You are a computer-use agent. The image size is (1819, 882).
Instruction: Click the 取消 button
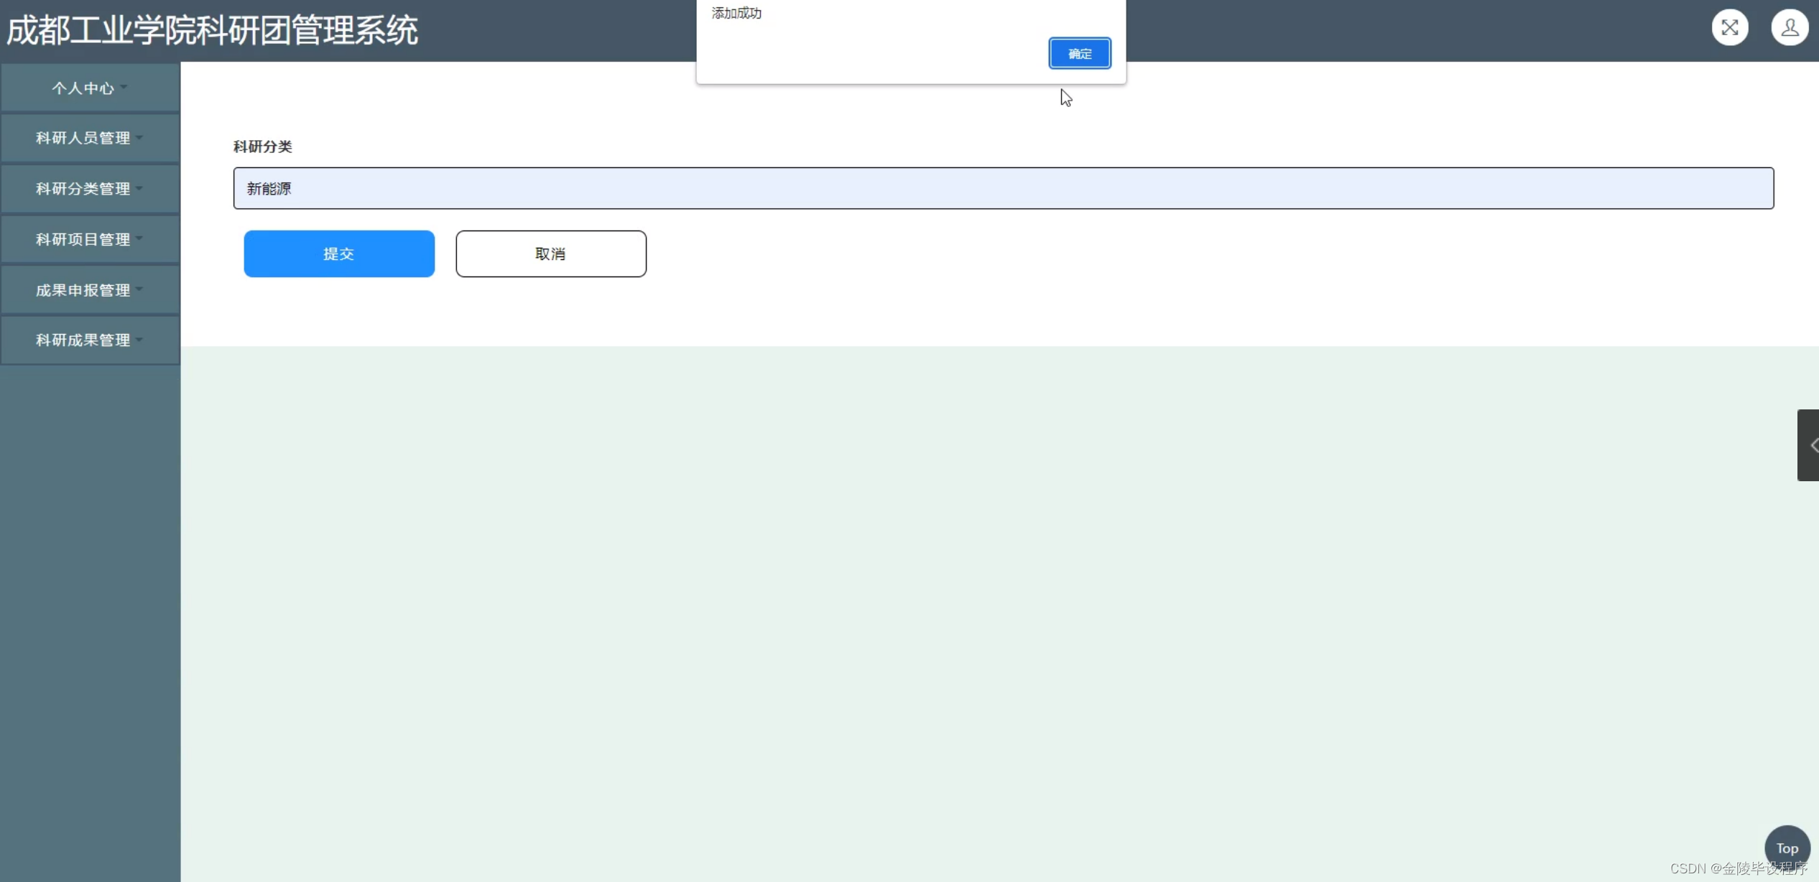(x=550, y=254)
